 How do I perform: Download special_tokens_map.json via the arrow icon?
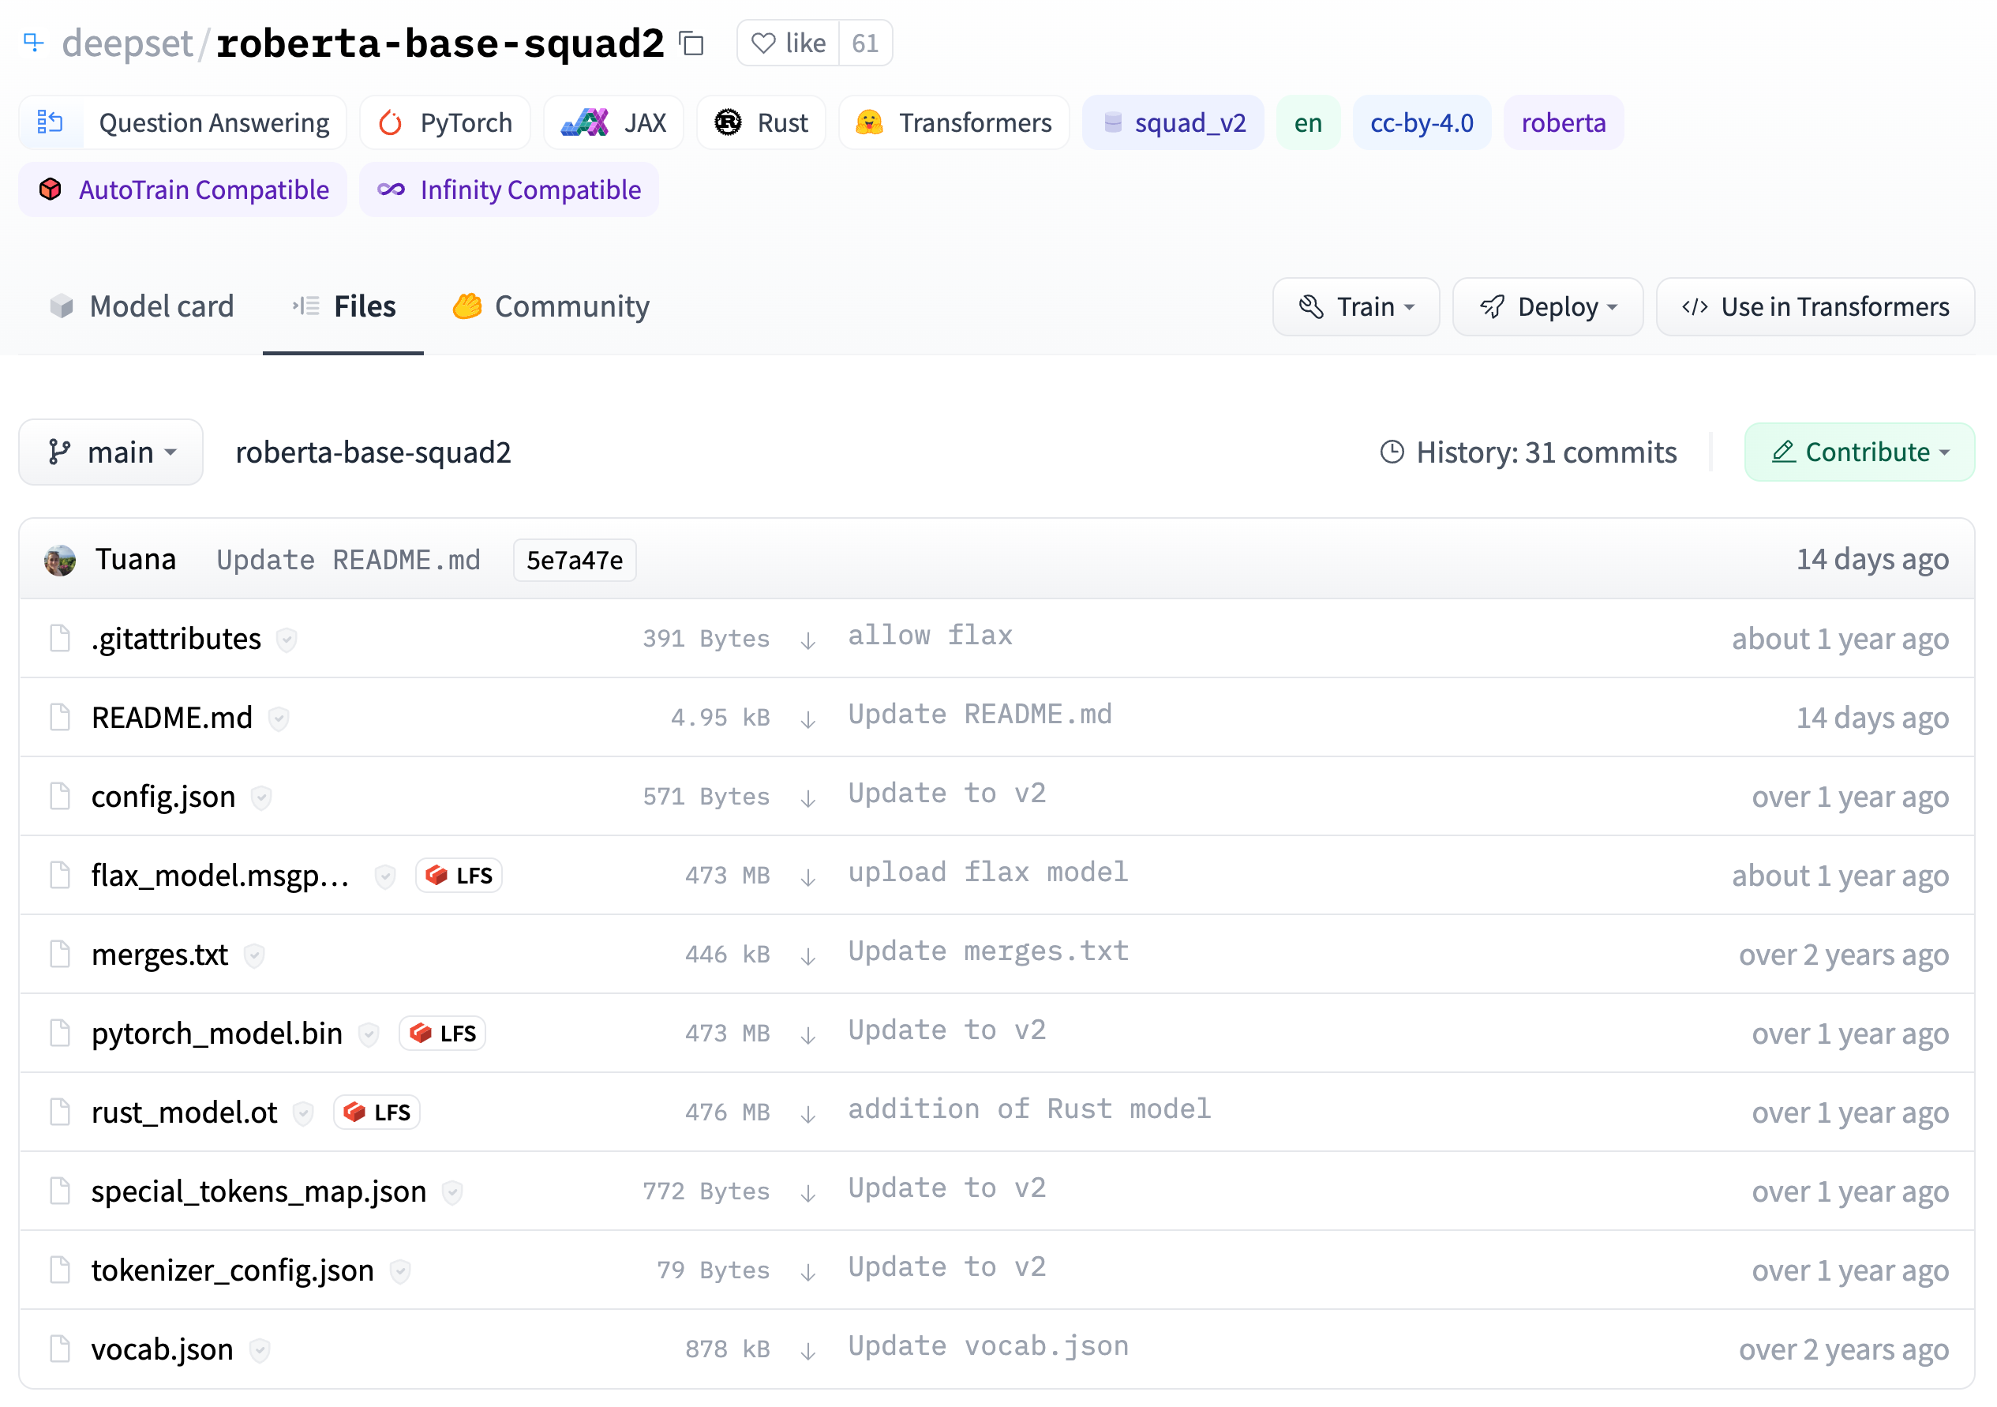808,1193
